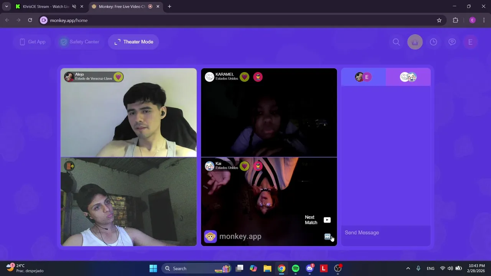Send a heart to Alejo
Screen dimensions: 491x276
118,77
